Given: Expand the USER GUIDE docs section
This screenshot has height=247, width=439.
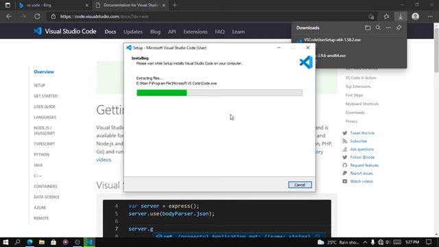Looking at the screenshot, I should coord(45,107).
